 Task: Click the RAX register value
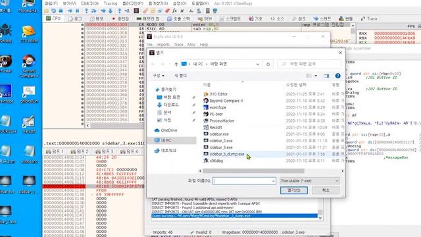coord(395,34)
